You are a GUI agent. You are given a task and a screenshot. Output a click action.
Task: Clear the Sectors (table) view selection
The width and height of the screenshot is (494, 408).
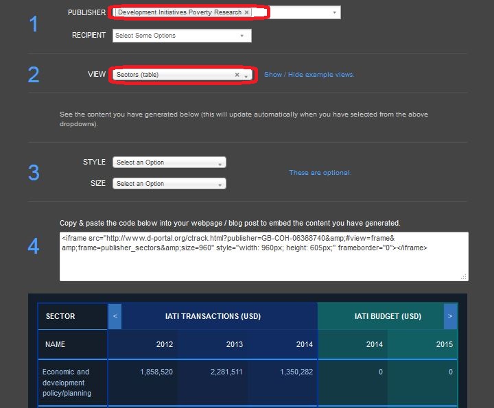(x=237, y=75)
